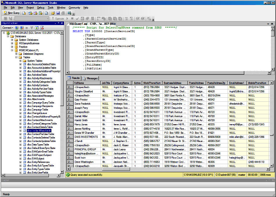Click Increase Indent toolbar icon

tap(143, 18)
